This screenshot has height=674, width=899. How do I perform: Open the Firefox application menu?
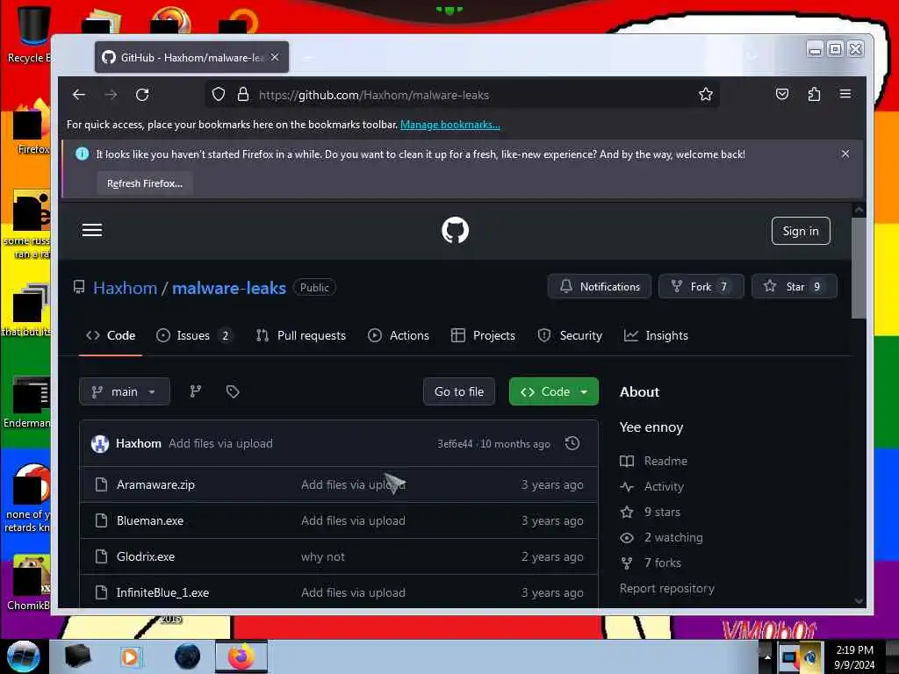point(845,94)
